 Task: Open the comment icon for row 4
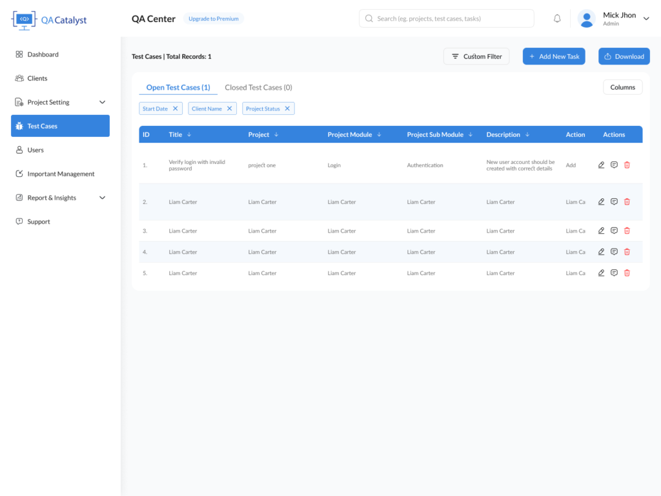pos(614,252)
